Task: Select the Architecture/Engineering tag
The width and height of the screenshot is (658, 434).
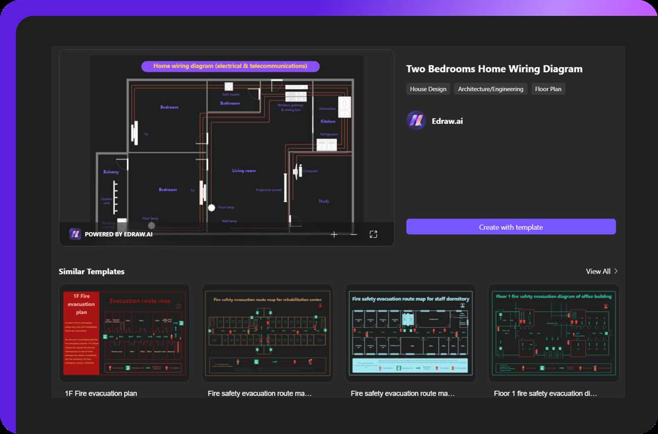Action: (x=491, y=89)
